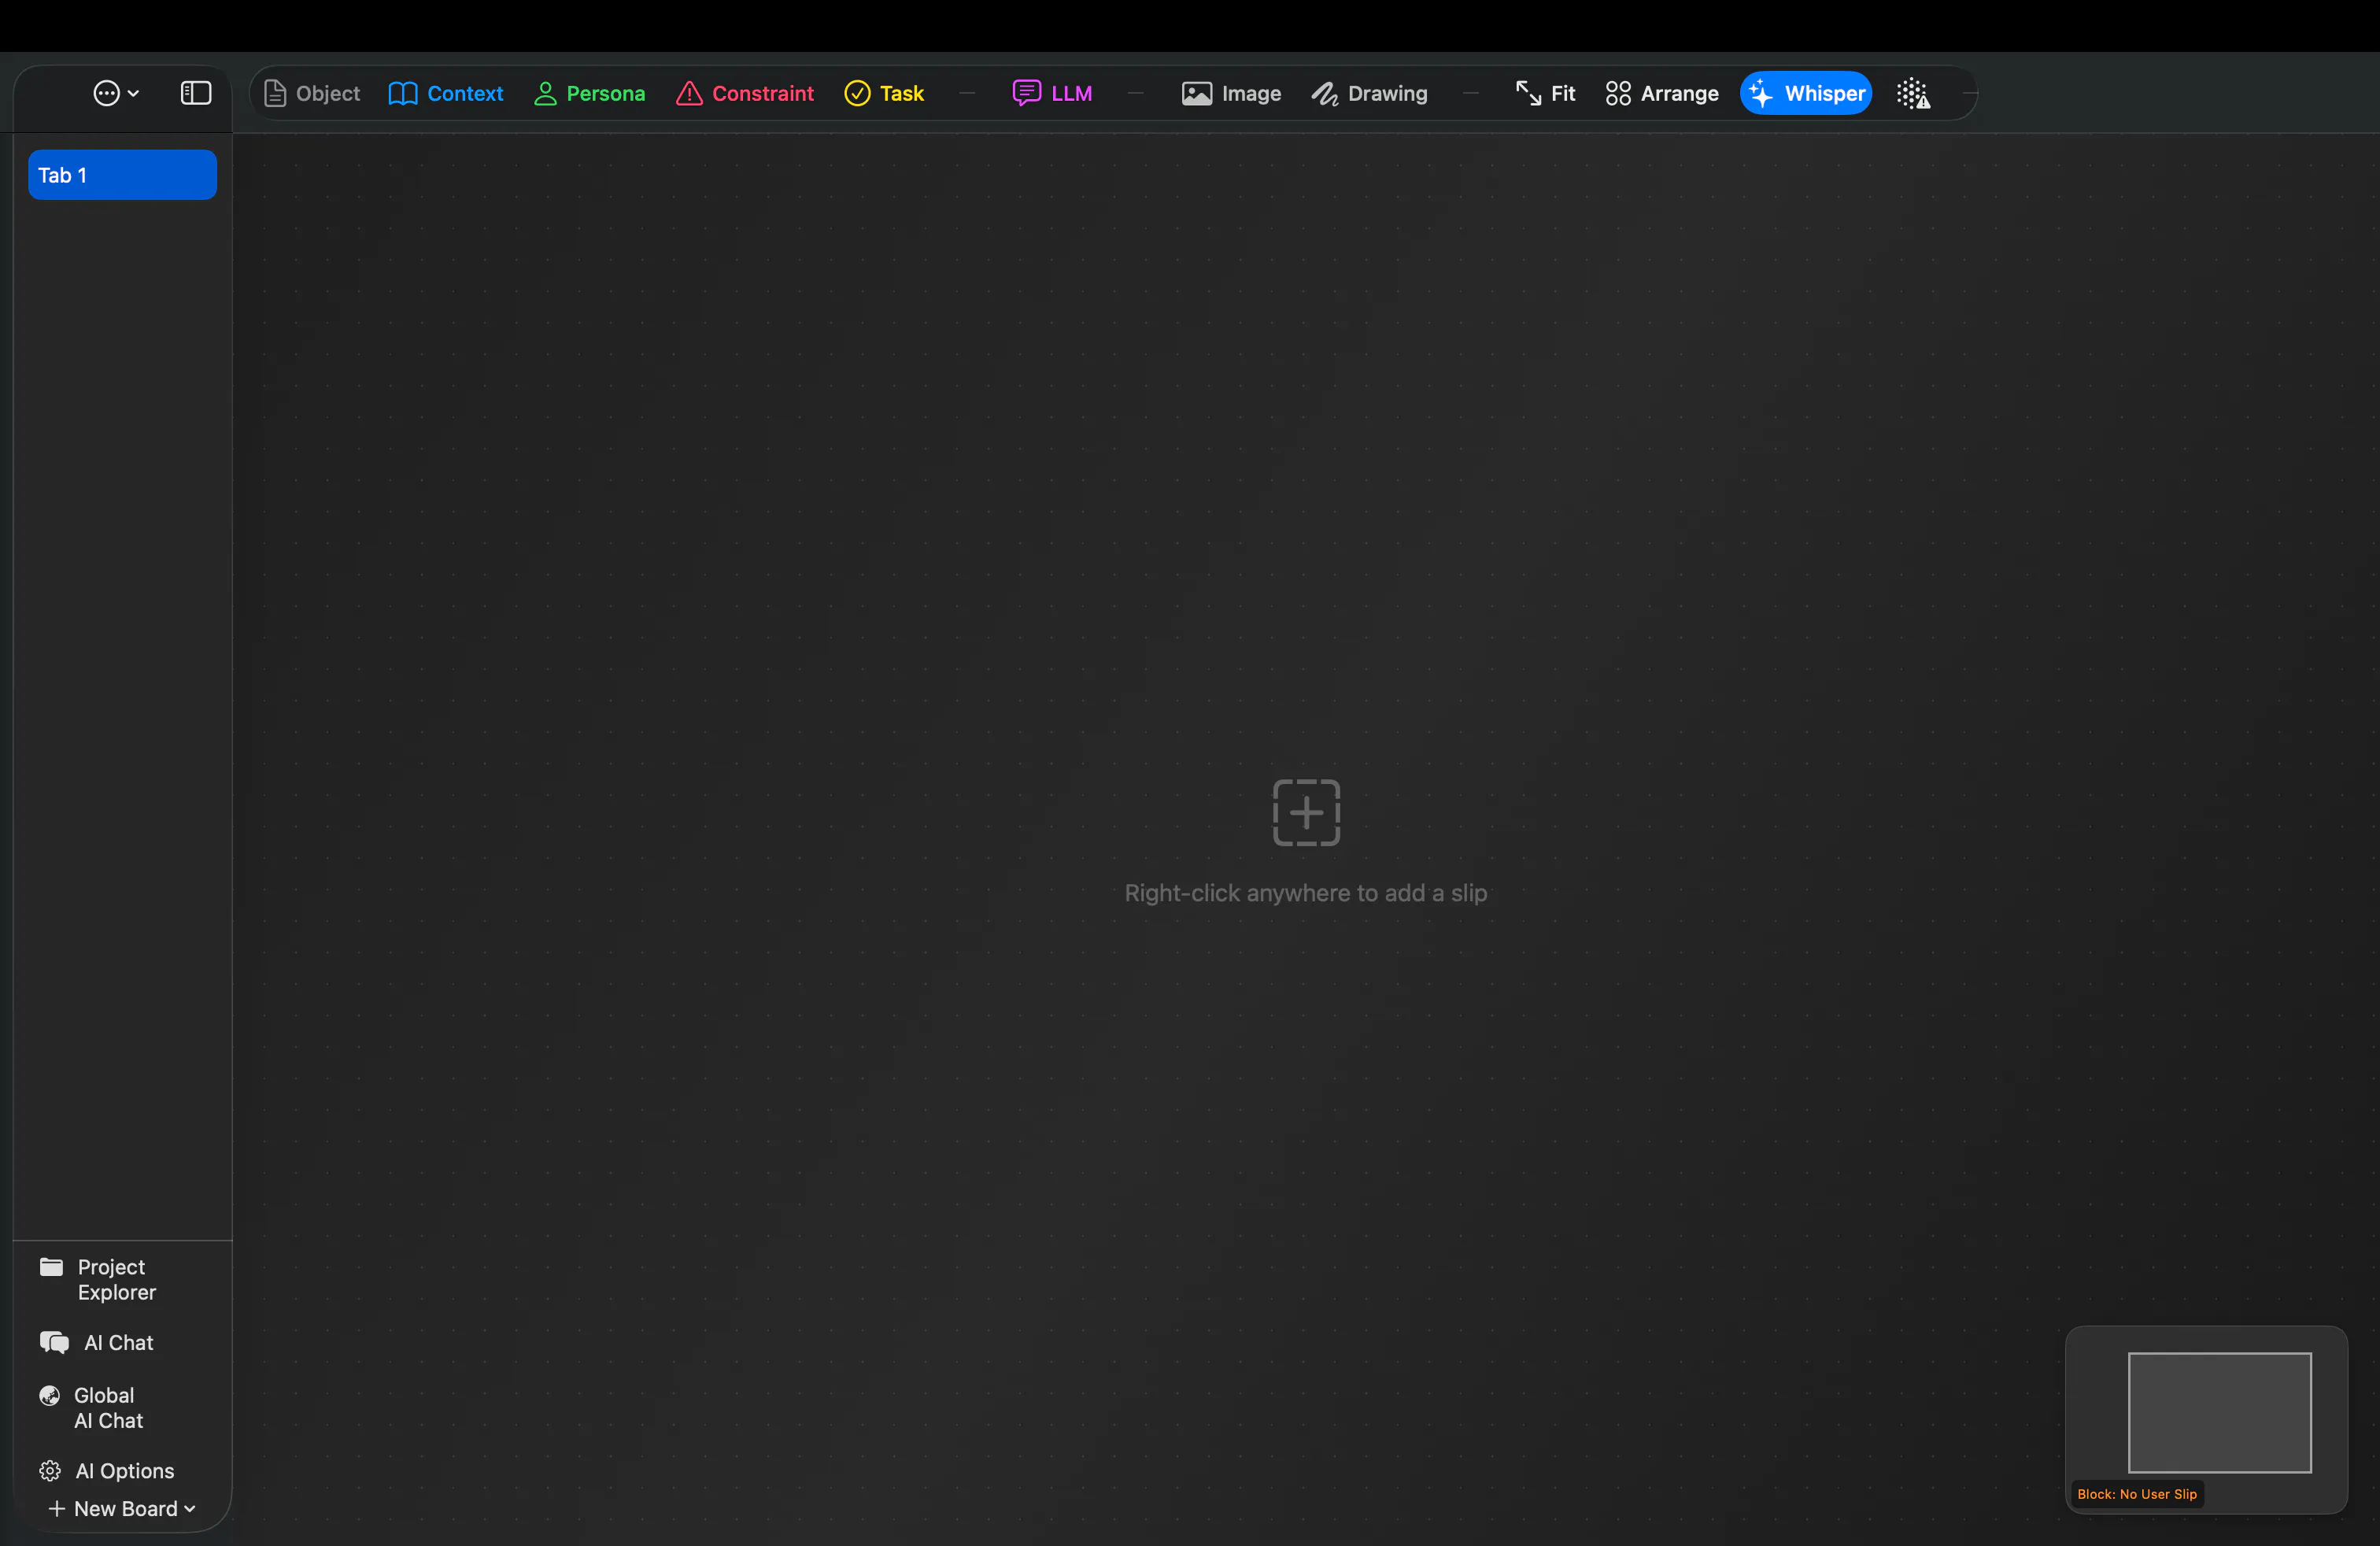
Task: Fit the board to view
Action: (1545, 93)
